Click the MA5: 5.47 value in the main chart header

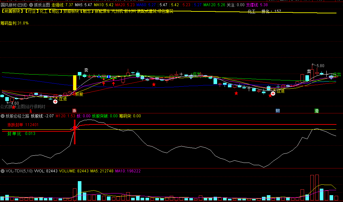tap(83, 5)
